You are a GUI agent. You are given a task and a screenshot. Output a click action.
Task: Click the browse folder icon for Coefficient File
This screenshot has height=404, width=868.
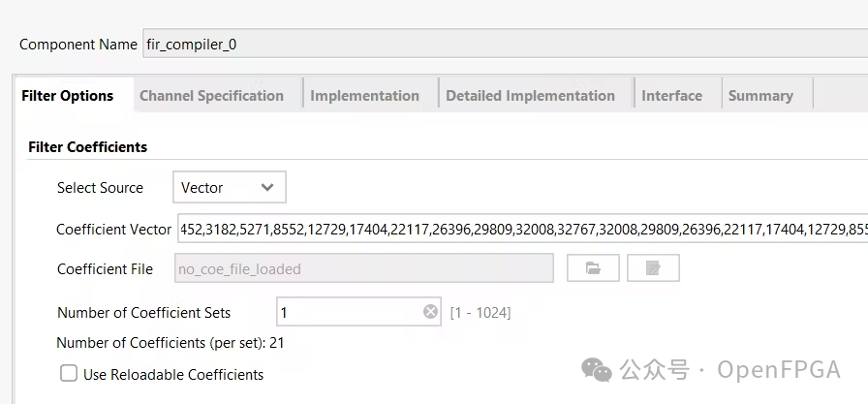[593, 268]
